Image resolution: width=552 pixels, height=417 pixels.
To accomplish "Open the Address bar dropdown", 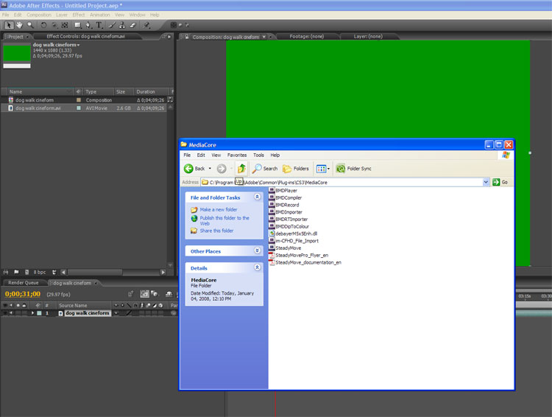I will pyautogui.click(x=486, y=182).
